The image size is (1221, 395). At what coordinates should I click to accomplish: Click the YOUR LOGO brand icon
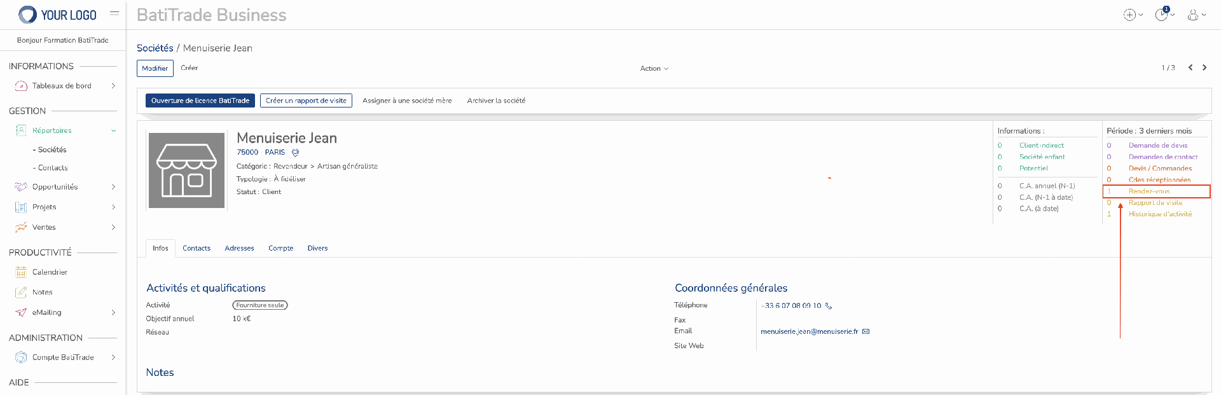click(x=27, y=15)
